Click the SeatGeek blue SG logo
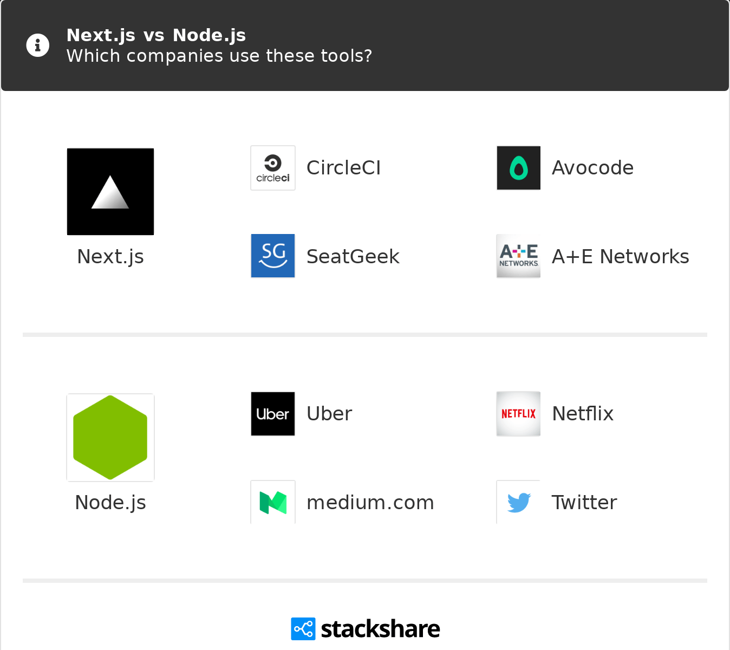 pos(273,256)
